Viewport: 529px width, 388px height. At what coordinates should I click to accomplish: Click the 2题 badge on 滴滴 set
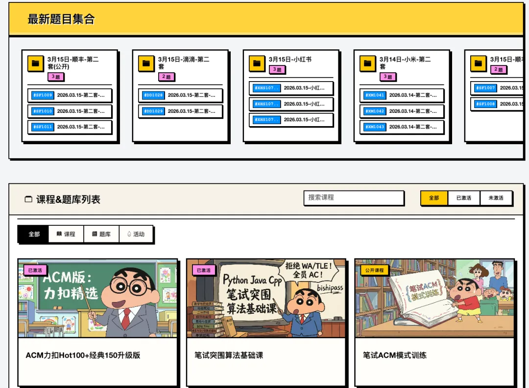coord(167,77)
